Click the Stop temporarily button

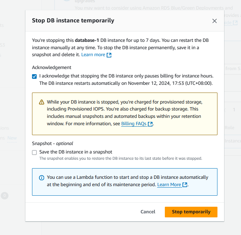[x=191, y=212]
